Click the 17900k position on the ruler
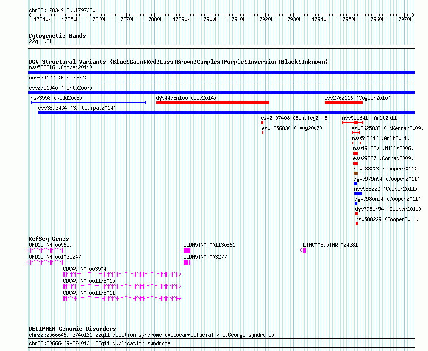Viewport: 428px width, 351px height. pos(209,19)
